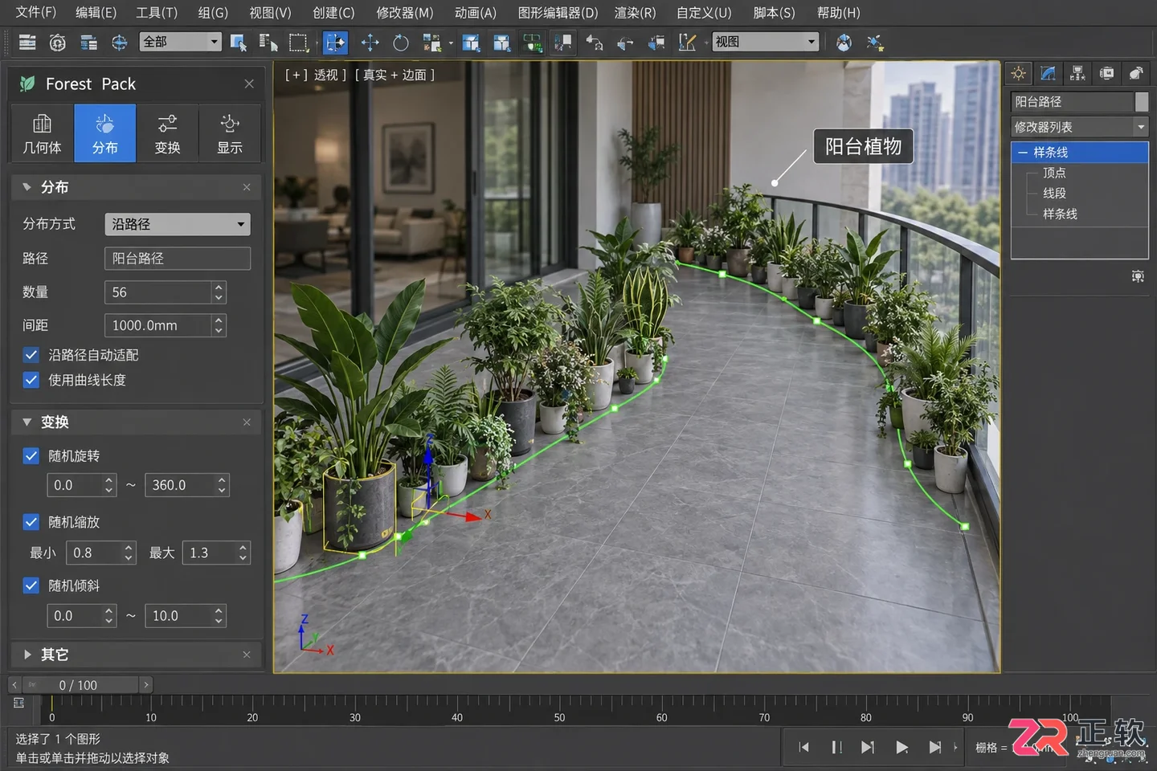The height and width of the screenshot is (771, 1157).
Task: Open the 视图 coordinate system dropdown
Action: coord(766,42)
